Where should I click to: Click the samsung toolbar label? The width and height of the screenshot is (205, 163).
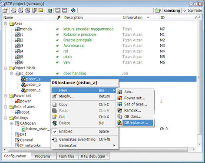coord(172,10)
